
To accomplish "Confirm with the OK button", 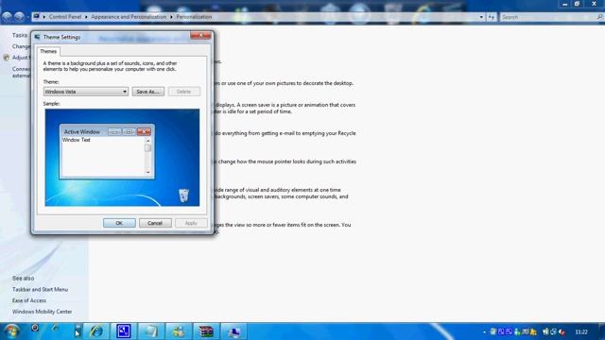I will coord(119,223).
